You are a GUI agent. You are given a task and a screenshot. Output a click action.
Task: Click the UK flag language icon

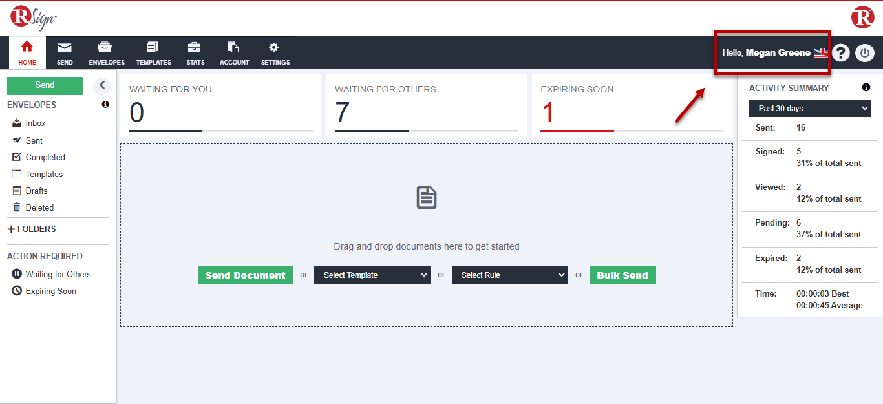click(x=820, y=53)
